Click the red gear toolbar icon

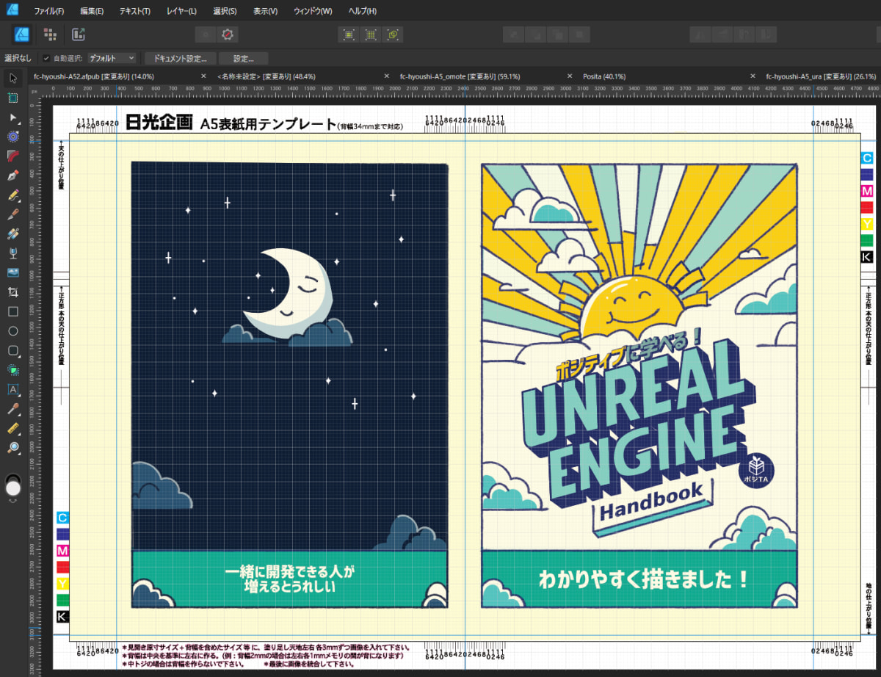[228, 34]
